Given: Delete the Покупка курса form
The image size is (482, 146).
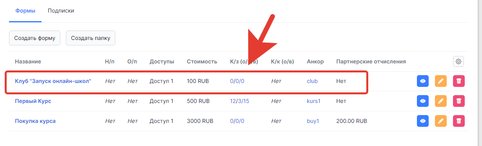Looking at the screenshot, I should (x=459, y=121).
